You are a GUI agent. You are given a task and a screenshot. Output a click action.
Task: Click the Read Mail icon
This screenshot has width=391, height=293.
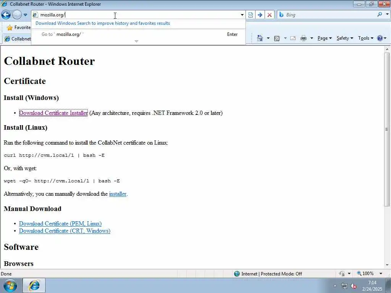pos(293,38)
